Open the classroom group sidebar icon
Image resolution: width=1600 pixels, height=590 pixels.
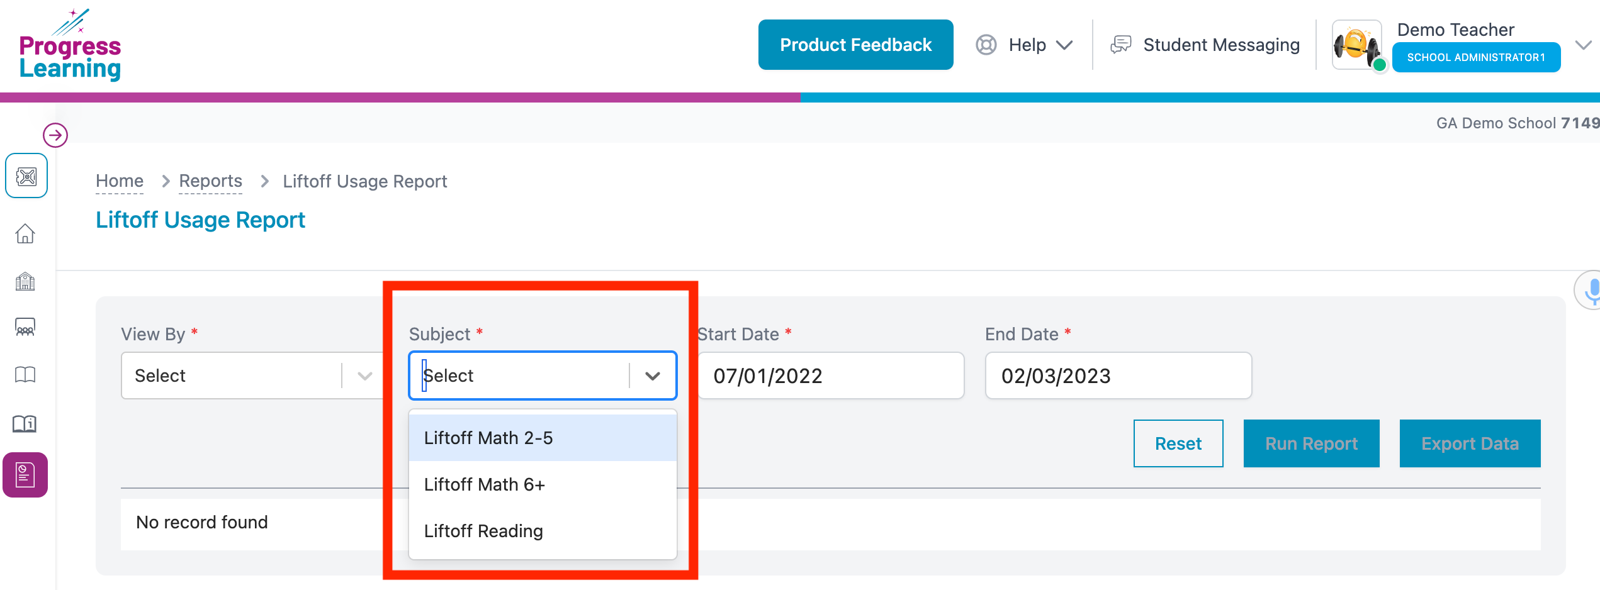(x=25, y=327)
